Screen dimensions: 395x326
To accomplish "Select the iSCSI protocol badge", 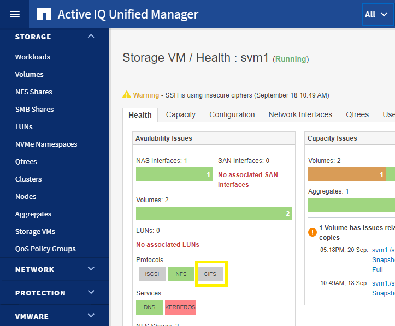I will click(149, 274).
